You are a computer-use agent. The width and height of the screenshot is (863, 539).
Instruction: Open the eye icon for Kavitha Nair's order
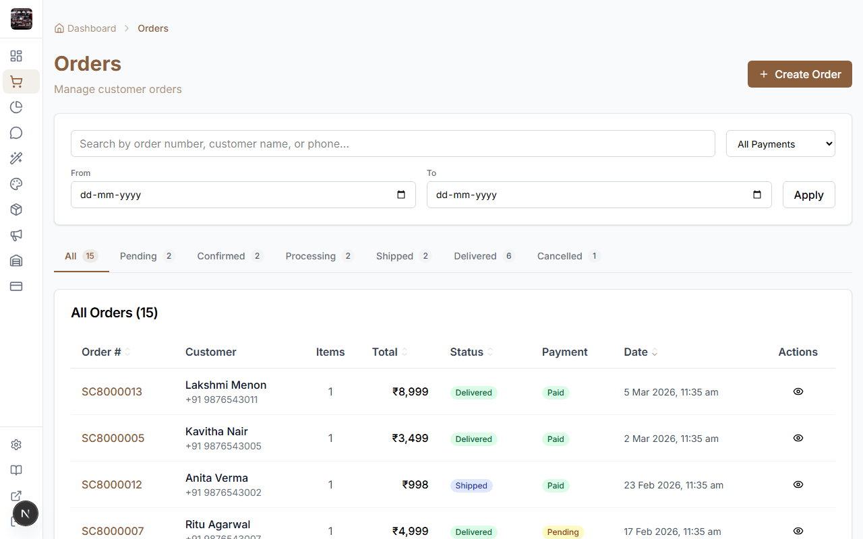pyautogui.click(x=798, y=438)
